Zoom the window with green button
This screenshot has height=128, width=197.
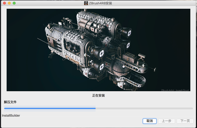[14, 3]
